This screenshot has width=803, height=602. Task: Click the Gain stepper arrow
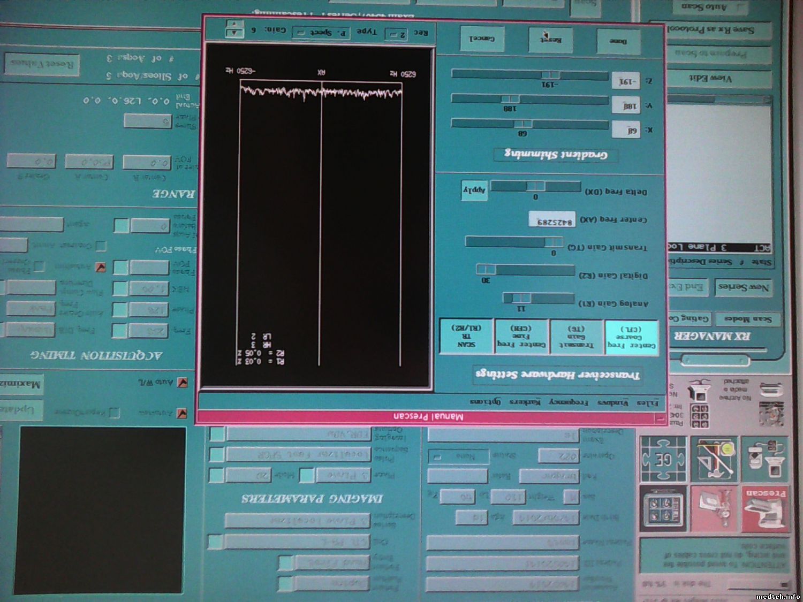[x=234, y=30]
